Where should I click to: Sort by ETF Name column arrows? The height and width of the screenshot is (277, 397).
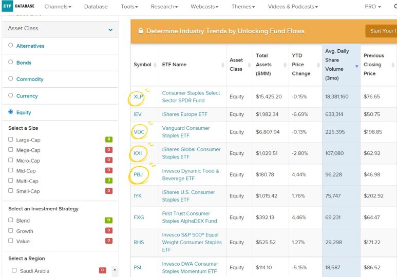(222, 65)
